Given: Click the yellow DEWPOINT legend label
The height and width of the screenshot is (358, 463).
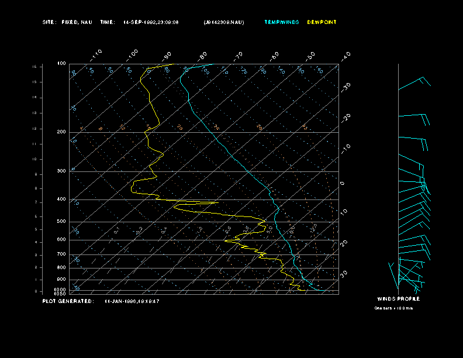Looking at the screenshot, I should (x=322, y=22).
